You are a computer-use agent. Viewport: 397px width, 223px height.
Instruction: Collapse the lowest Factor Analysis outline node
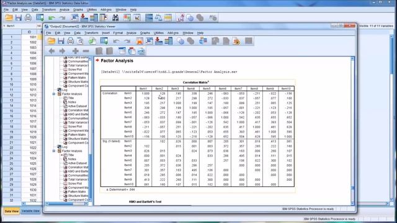[x=54, y=151]
